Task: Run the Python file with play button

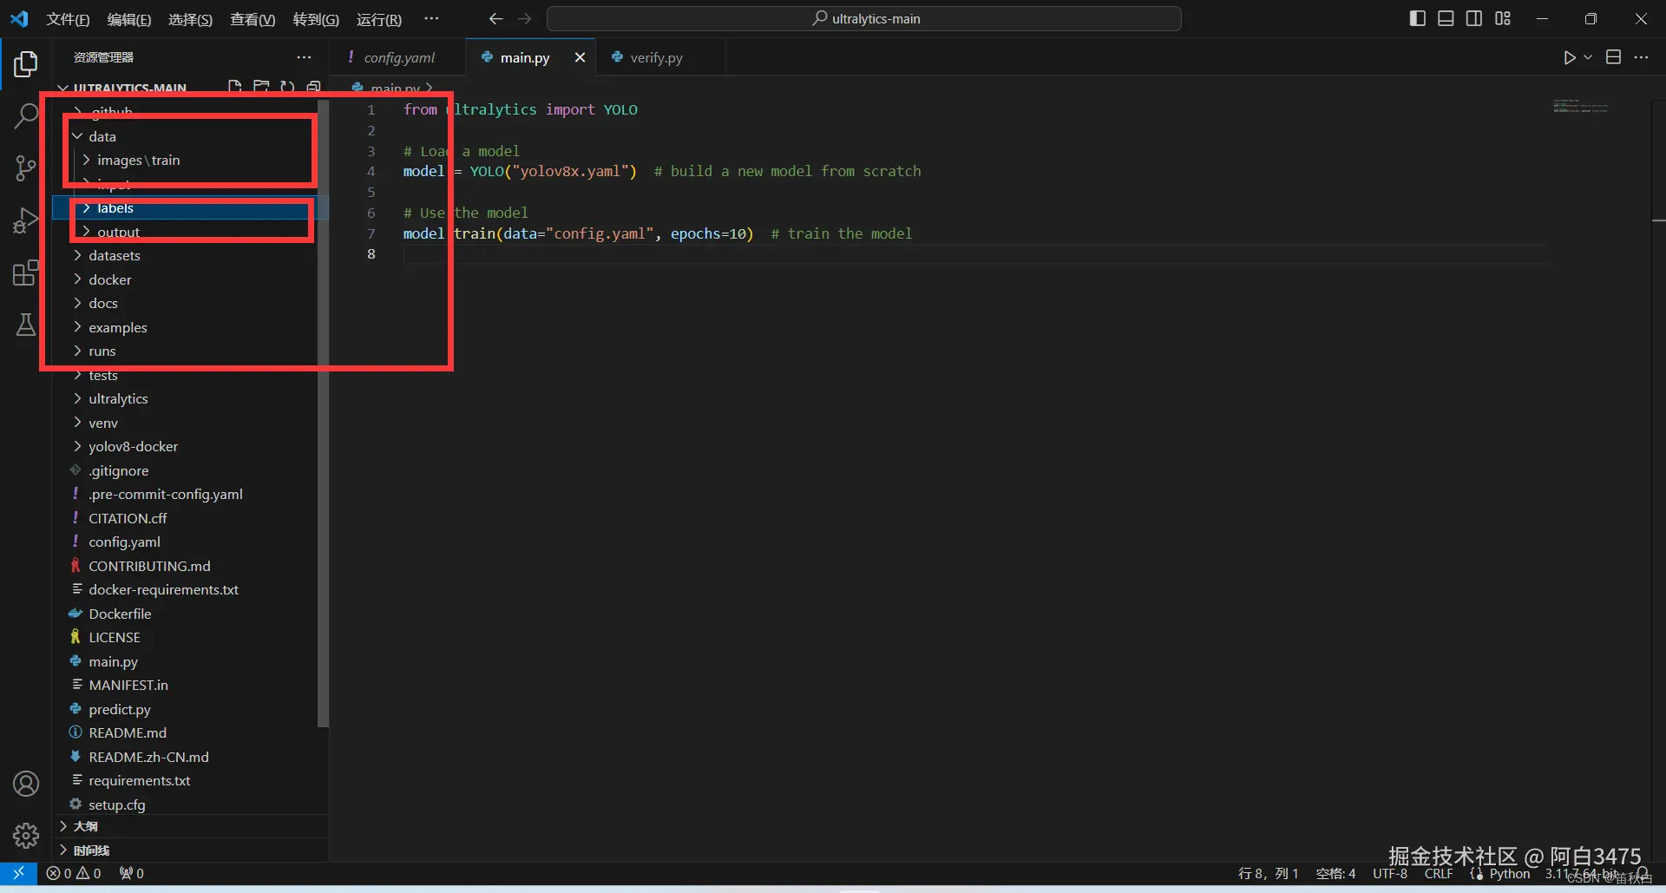Action: (x=1570, y=57)
